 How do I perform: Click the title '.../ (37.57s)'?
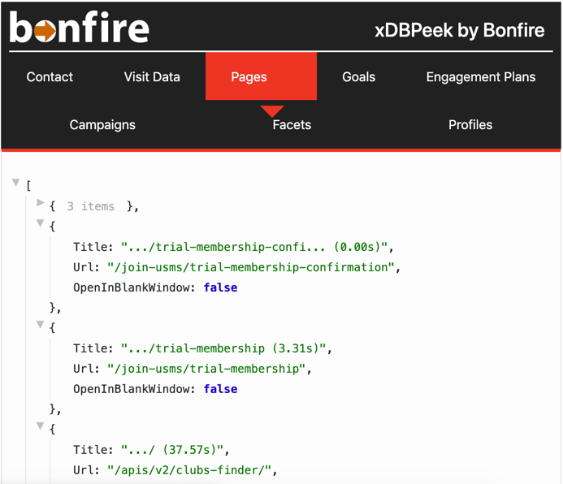[x=172, y=450]
